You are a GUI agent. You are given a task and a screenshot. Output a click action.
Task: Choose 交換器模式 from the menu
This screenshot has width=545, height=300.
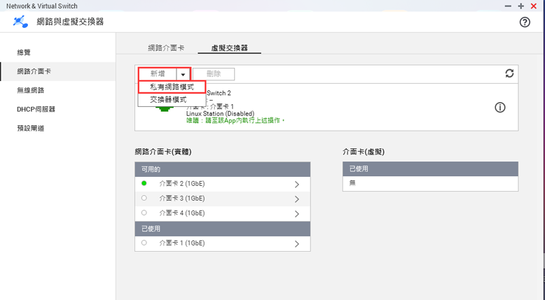168,99
